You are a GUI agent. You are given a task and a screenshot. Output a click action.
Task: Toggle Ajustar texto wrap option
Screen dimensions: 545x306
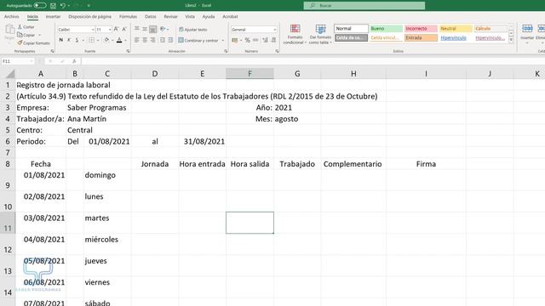193,30
